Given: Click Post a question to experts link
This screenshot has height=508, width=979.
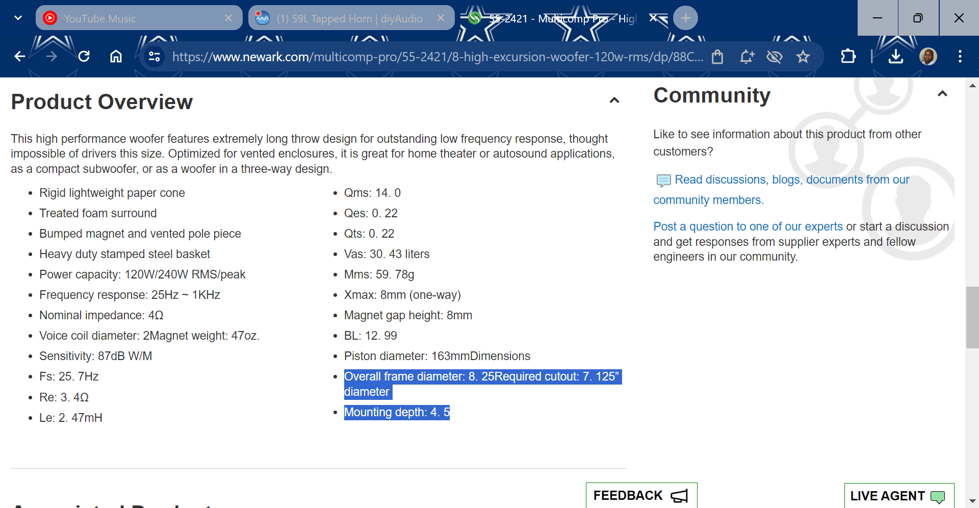Looking at the screenshot, I should tap(748, 226).
